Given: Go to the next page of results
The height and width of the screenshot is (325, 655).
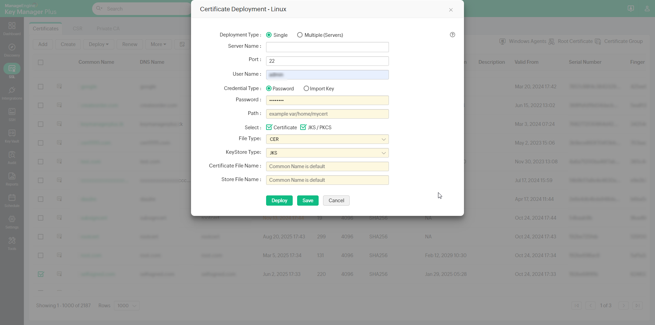Looking at the screenshot, I should (x=624, y=306).
